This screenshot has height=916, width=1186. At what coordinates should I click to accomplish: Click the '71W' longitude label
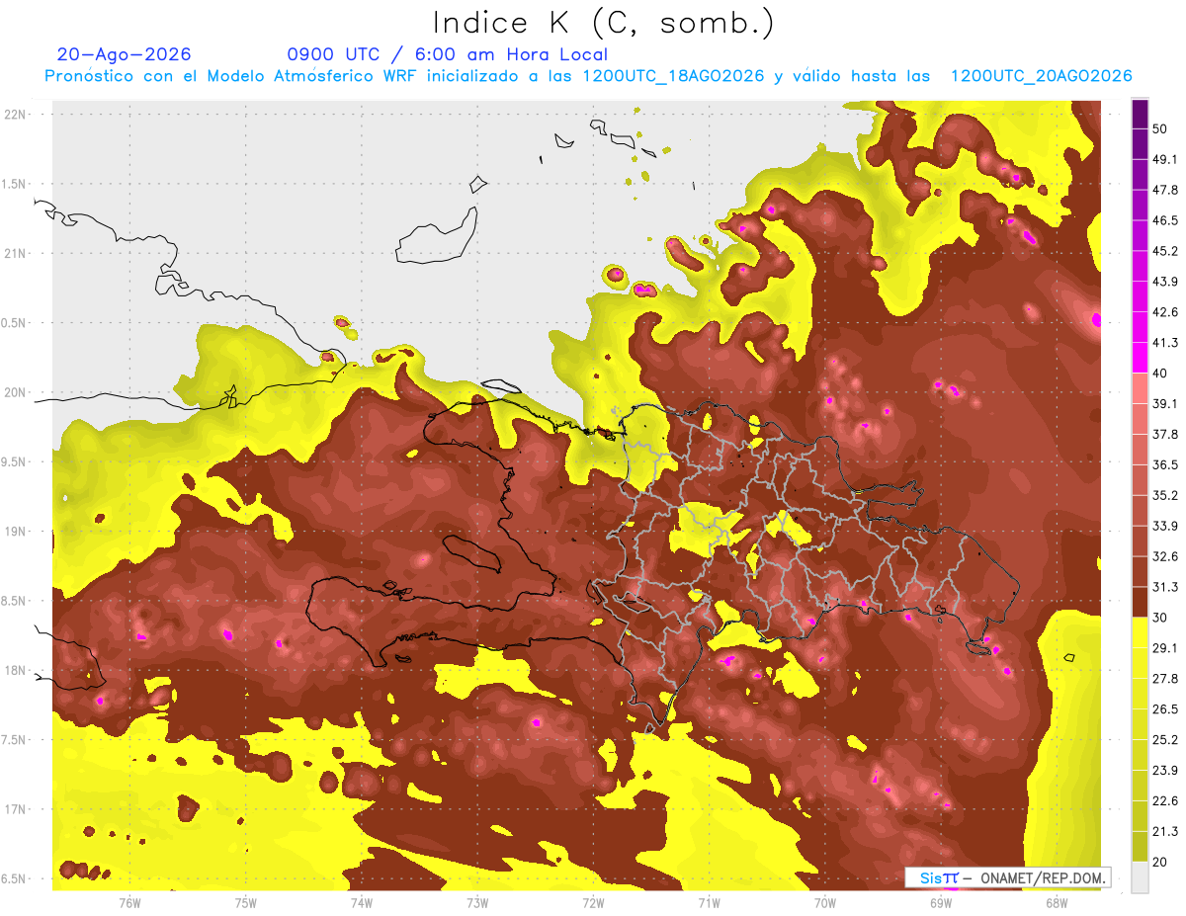[x=709, y=903]
